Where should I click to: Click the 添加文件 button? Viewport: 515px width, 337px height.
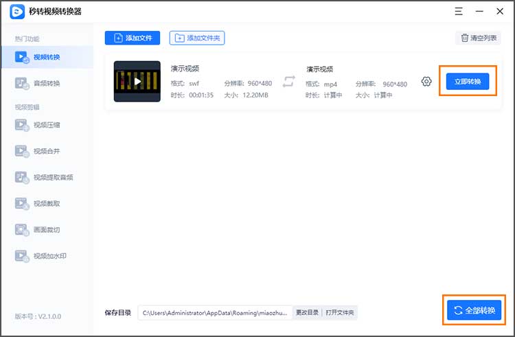click(x=133, y=38)
